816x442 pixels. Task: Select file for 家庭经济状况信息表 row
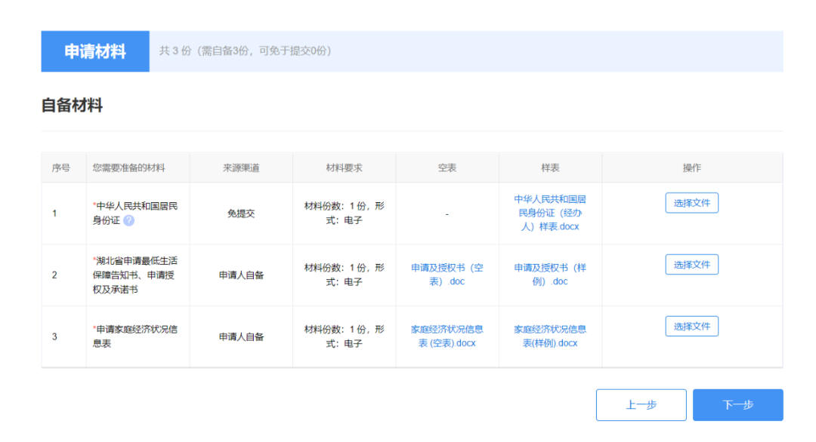tap(691, 326)
